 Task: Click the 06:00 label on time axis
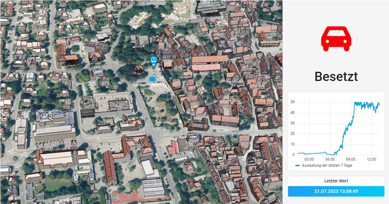click(x=330, y=159)
